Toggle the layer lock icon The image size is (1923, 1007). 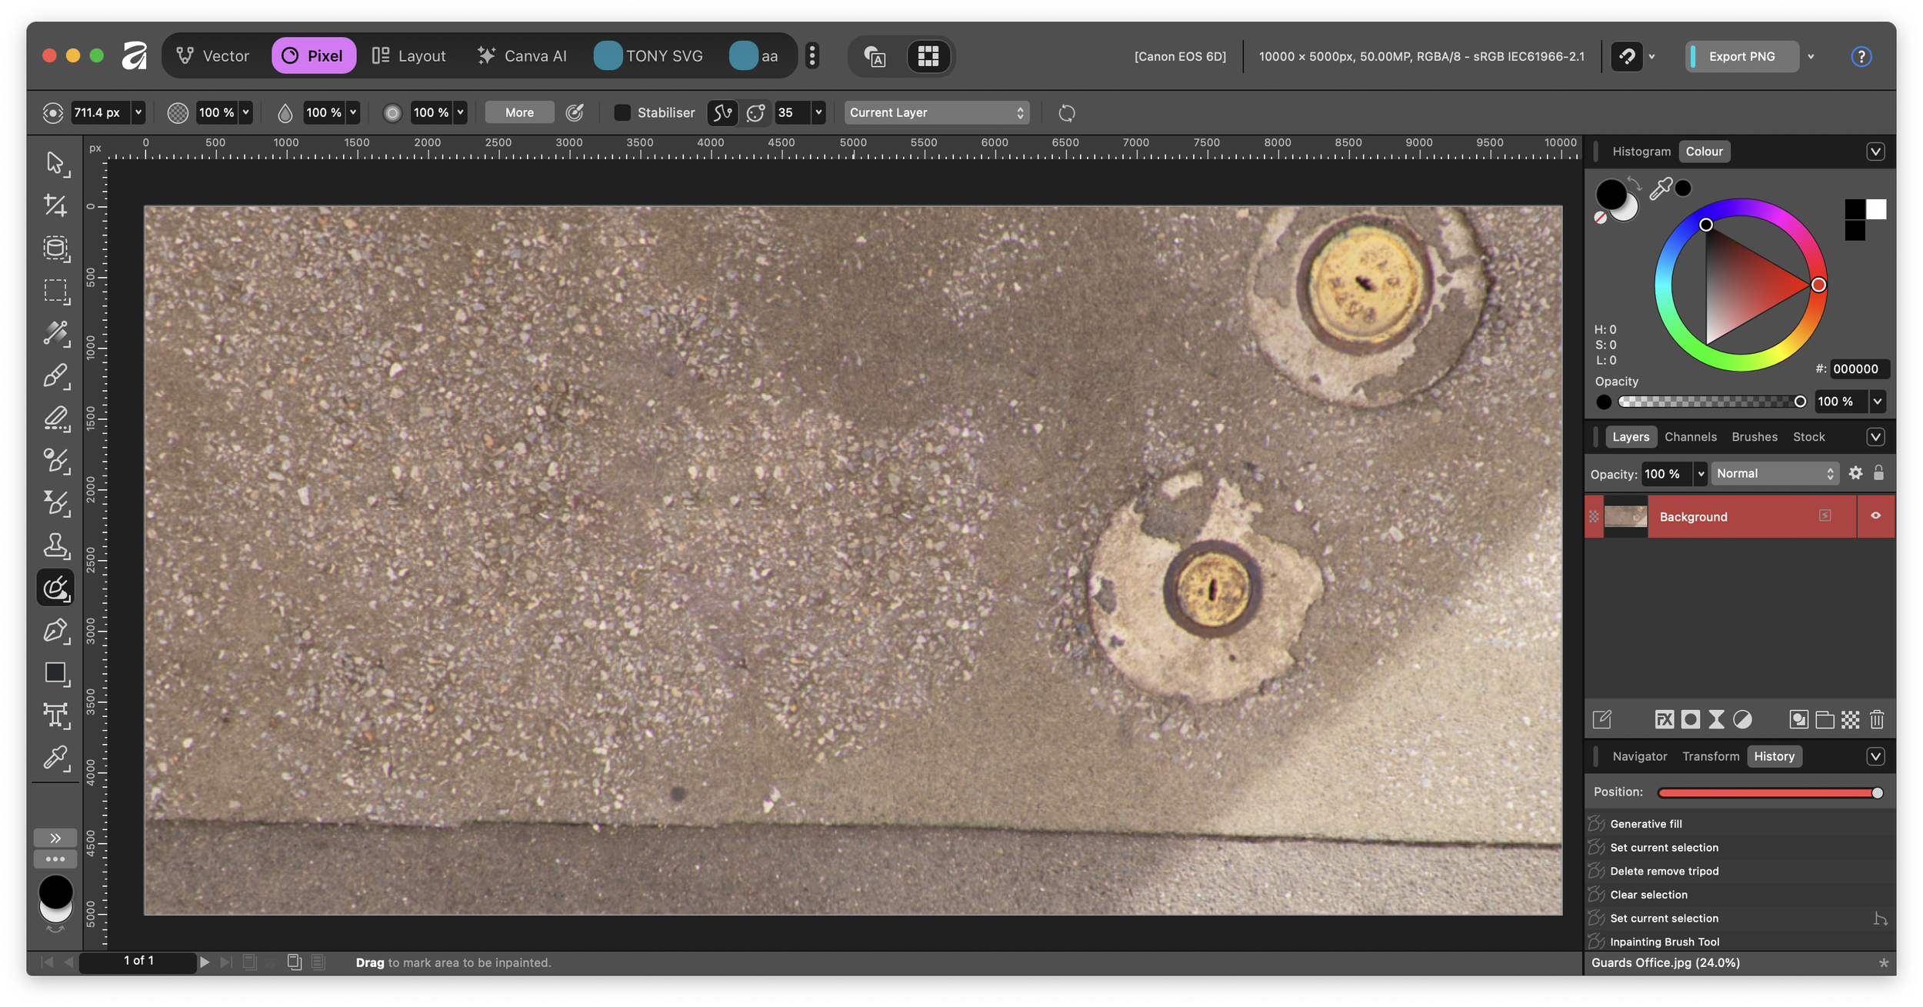click(1878, 473)
